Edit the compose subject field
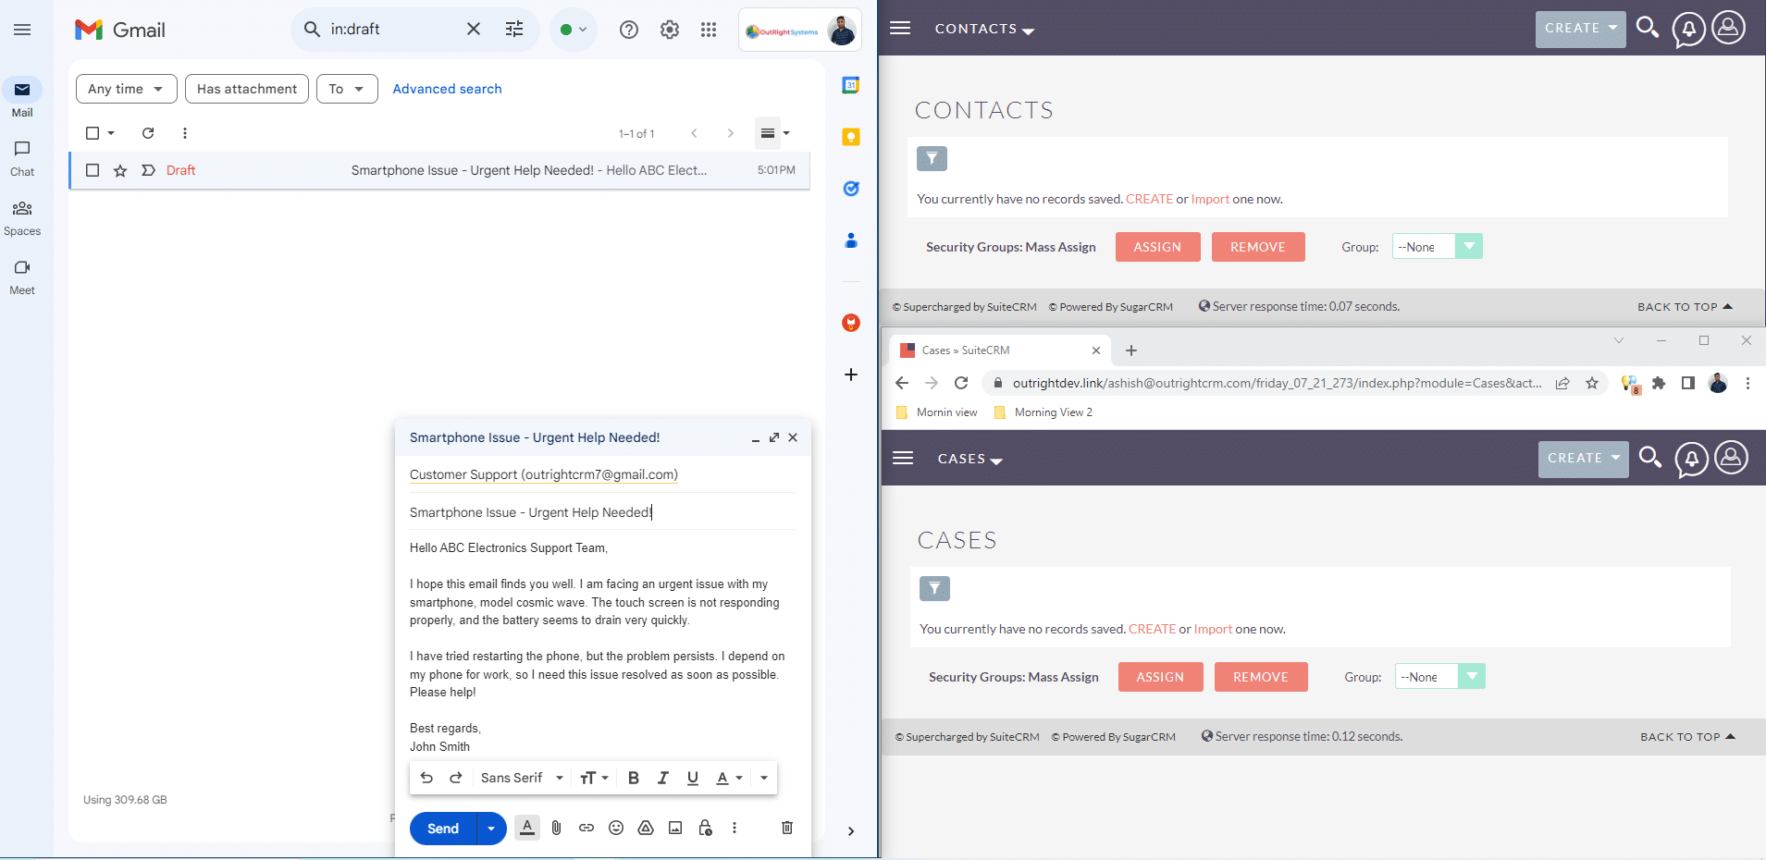The width and height of the screenshot is (1766, 860). 602,512
